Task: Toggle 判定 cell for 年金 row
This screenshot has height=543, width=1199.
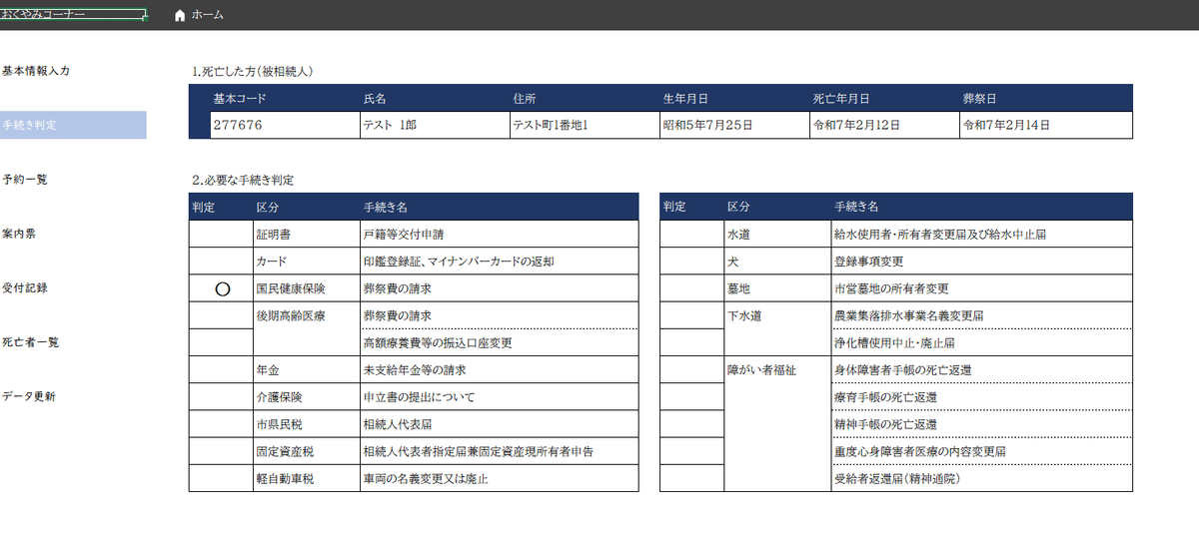Action: pos(221,369)
